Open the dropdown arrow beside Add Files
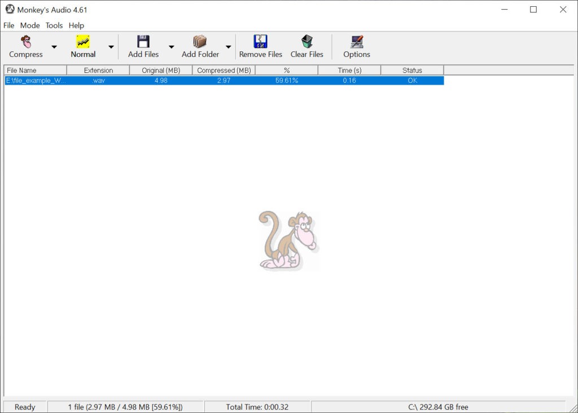The image size is (578, 413). tap(172, 47)
